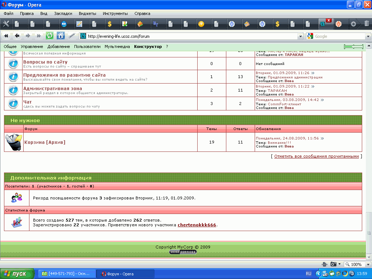The width and height of the screenshot is (372, 279).
Task: Open the Корзина [Архив] forum
Action: [45, 142]
